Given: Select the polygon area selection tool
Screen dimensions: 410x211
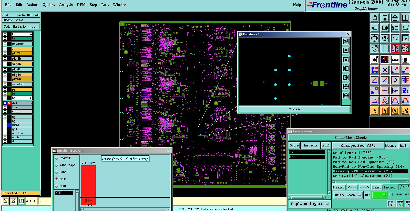Looking at the screenshot, I should pos(395,111).
